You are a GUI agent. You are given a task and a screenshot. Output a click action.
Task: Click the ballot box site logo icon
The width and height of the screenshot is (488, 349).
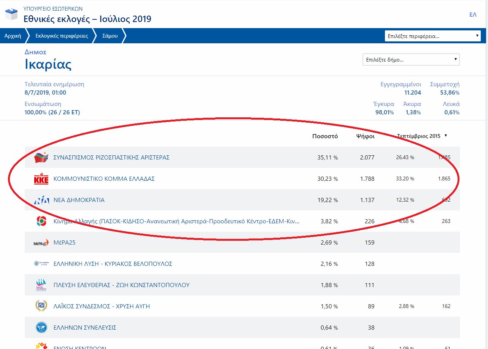tap(11, 14)
